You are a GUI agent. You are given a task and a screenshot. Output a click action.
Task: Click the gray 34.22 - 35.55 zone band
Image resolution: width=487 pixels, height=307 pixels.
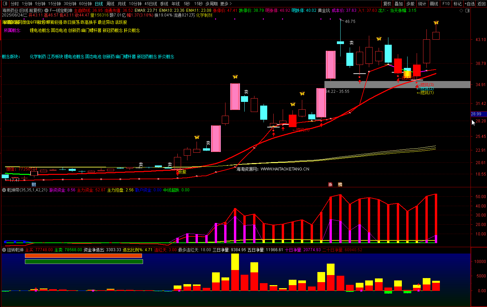[397, 84]
